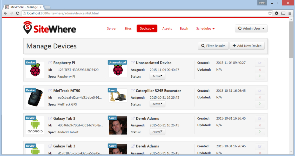
Task: Click Android thumbnail for Galaxy Tab 3 43d46bc9
Action: pos(35,125)
